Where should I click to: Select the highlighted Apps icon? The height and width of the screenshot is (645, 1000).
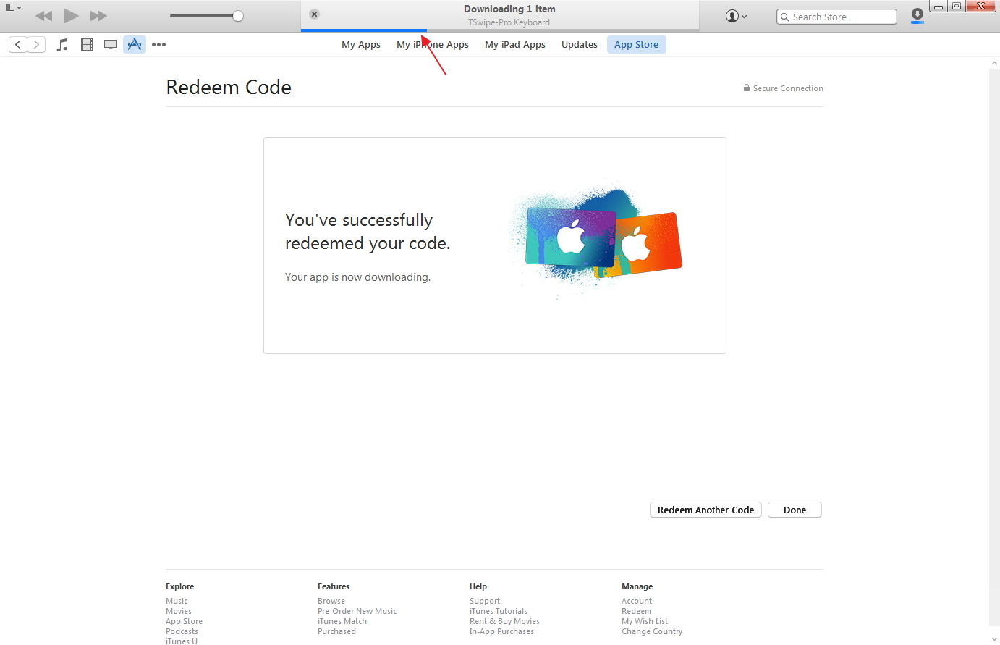point(135,44)
